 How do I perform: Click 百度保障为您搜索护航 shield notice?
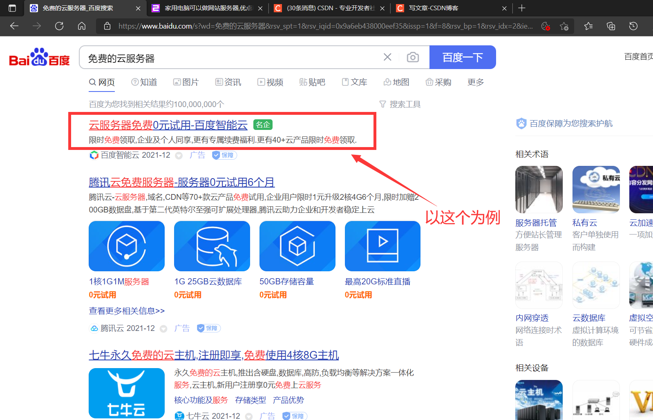564,123
